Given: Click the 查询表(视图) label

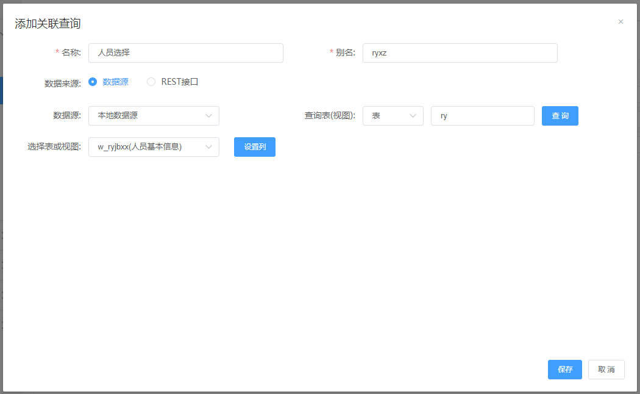Looking at the screenshot, I should [x=329, y=115].
